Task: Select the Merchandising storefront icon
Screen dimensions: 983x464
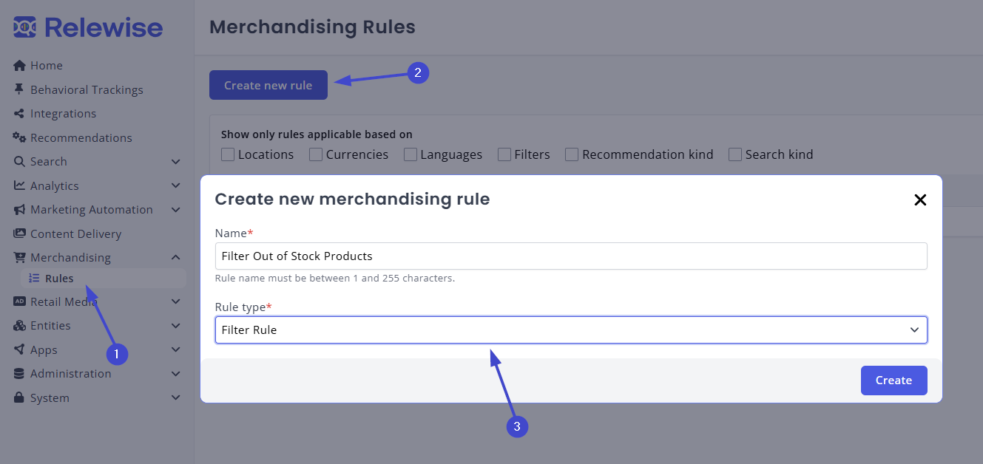Action: pyautogui.click(x=18, y=257)
